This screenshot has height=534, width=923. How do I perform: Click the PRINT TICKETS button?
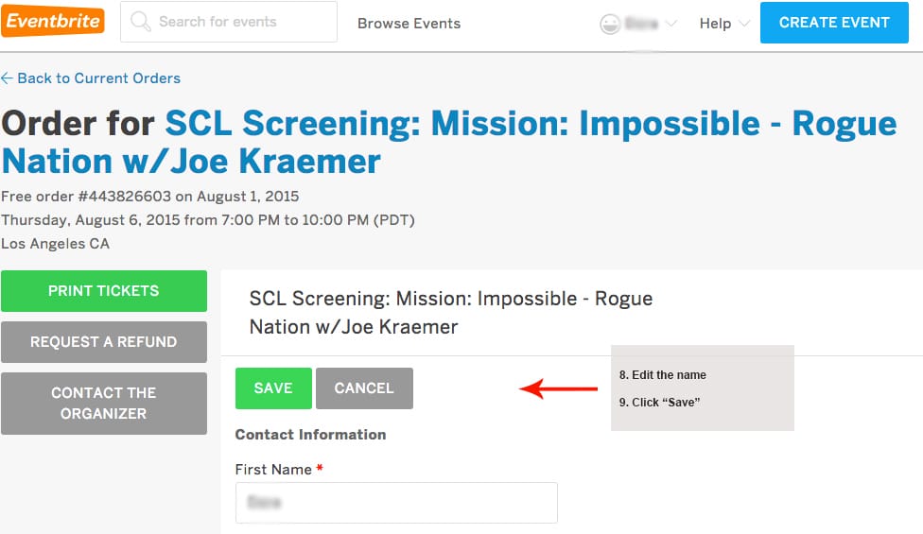click(x=104, y=291)
